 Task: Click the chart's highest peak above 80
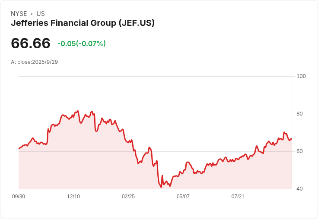pos(78,111)
